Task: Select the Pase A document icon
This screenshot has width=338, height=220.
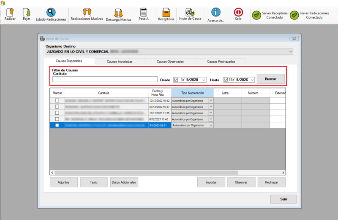Action: [144, 12]
